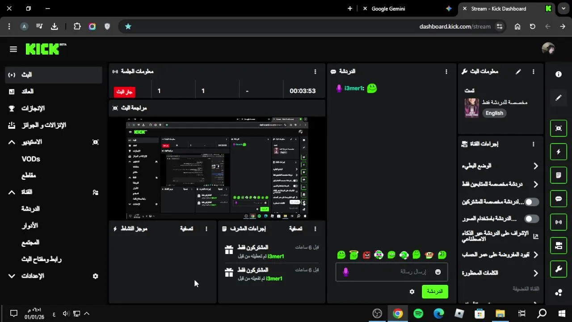Expand followers-only chat option chevron
572x322 pixels.
(x=535, y=184)
